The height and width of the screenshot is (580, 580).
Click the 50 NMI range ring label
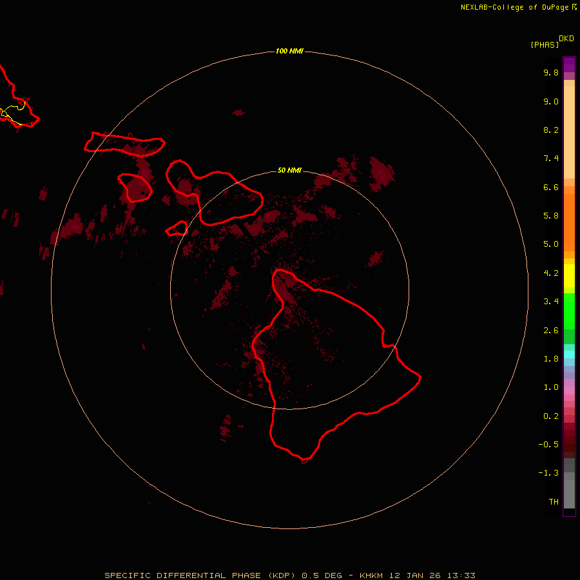(x=289, y=170)
